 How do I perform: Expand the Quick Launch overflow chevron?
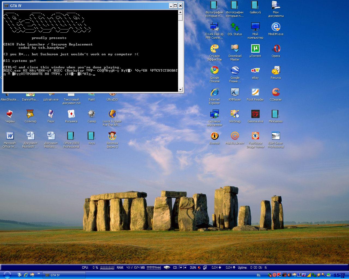(x=38, y=274)
